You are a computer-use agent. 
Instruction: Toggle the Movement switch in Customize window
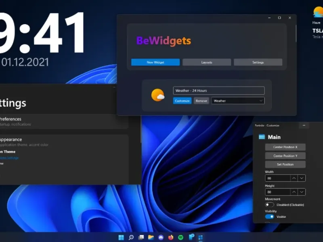click(269, 205)
